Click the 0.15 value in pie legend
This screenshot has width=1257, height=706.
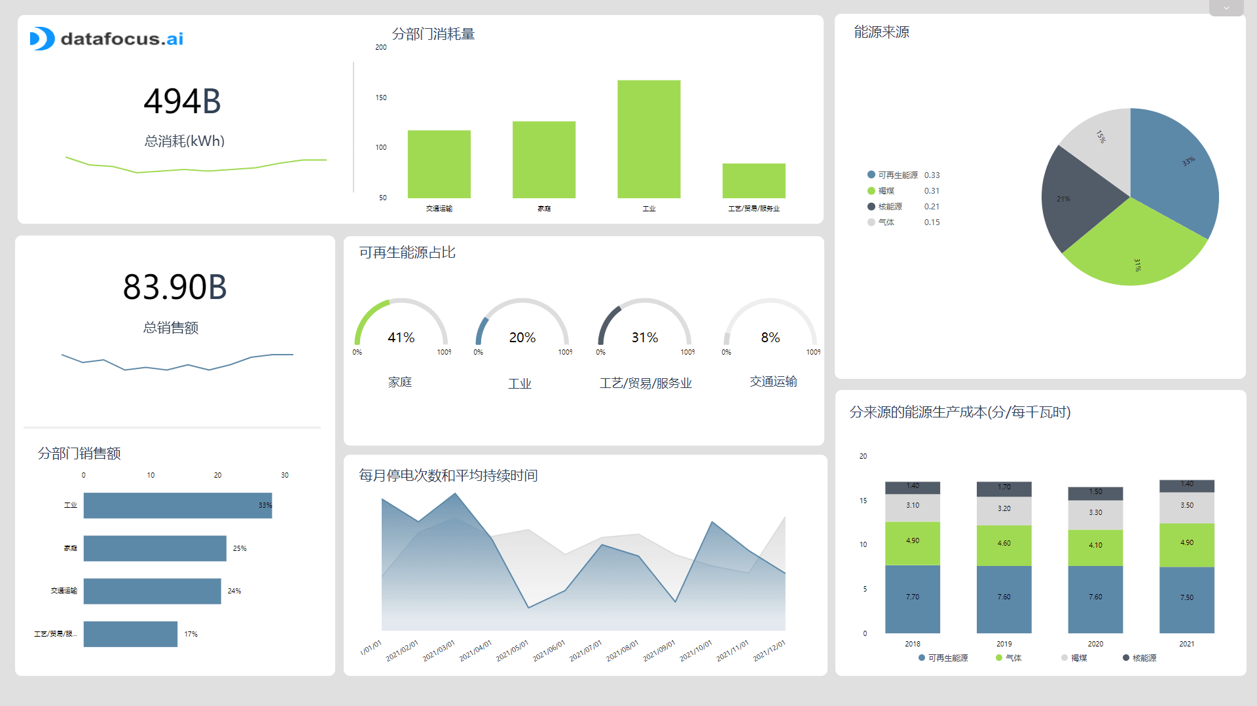click(932, 222)
